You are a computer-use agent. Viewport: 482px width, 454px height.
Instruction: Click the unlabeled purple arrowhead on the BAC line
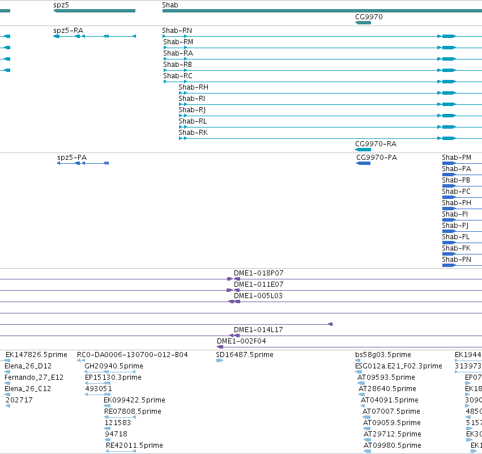click(330, 324)
